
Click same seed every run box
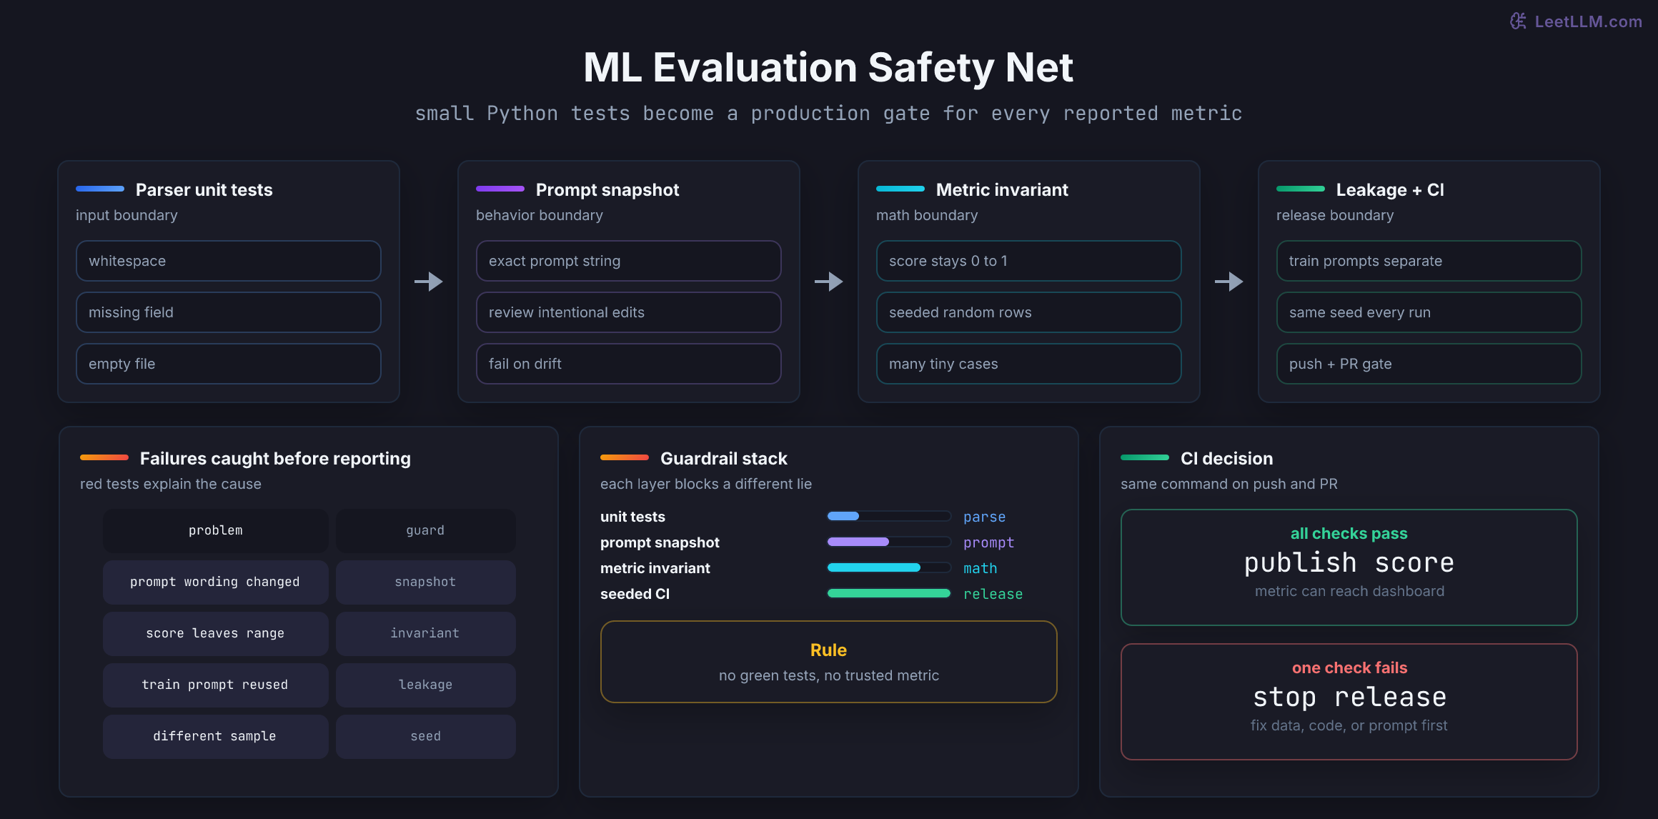point(1429,312)
